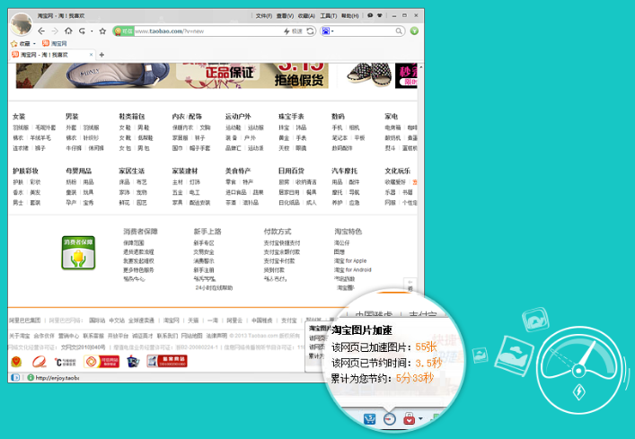This screenshot has width=635, height=439.
Task: Open the 关于淘宝 footer link
Action: point(20,336)
